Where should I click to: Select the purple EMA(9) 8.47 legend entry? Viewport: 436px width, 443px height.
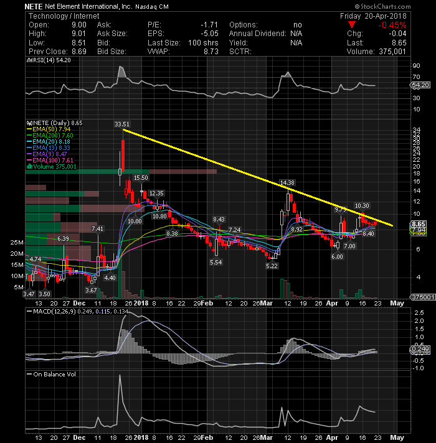point(47,154)
